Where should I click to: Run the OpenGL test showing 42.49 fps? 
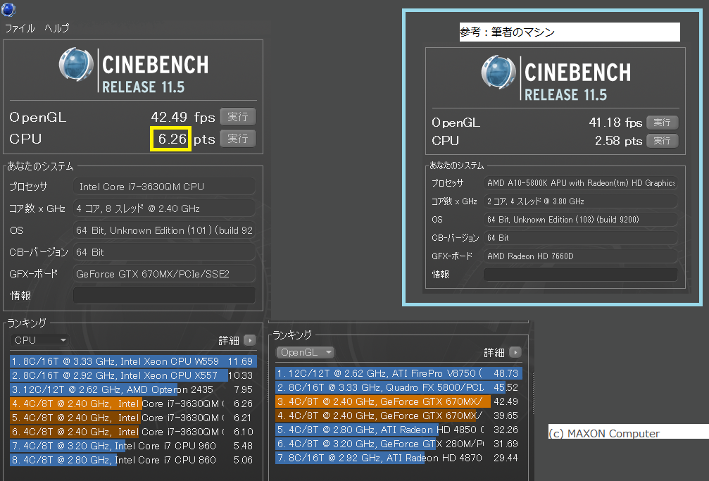pyautogui.click(x=238, y=117)
